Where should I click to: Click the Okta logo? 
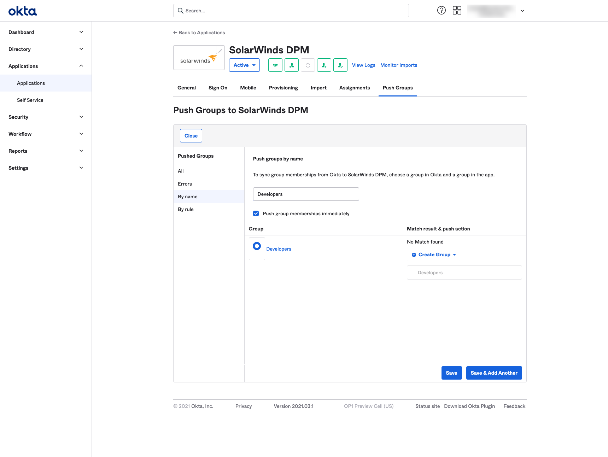(23, 11)
